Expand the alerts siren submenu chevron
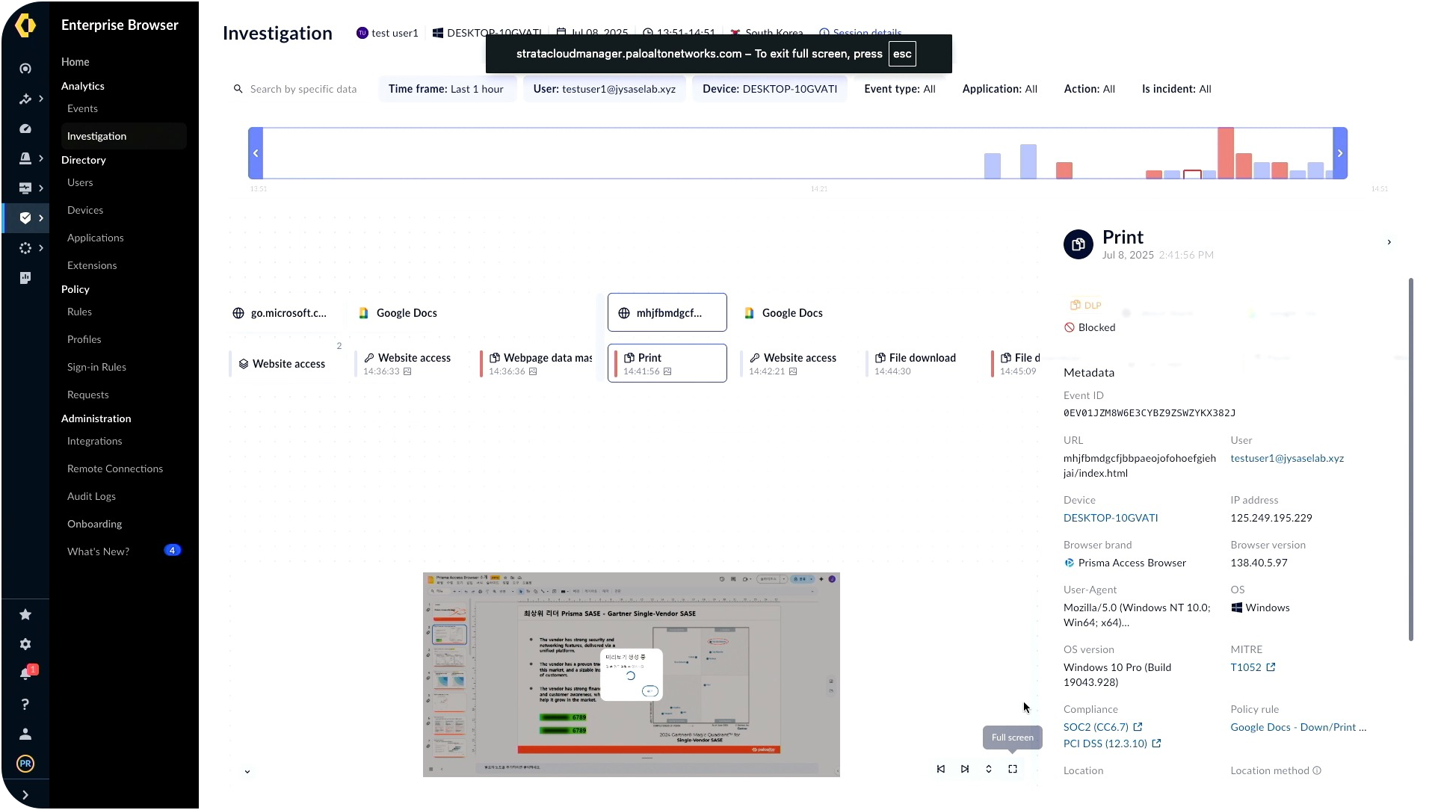Image resolution: width=1438 pixels, height=810 pixels. tap(41, 158)
